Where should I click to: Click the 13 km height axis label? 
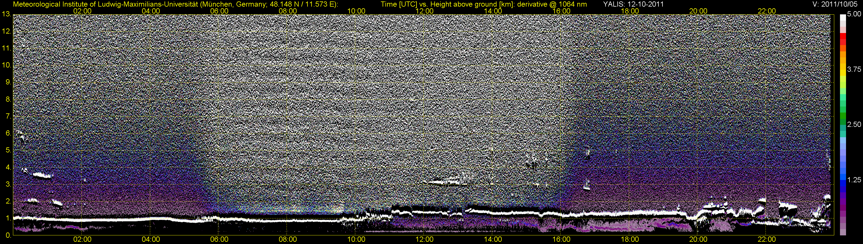(6, 14)
